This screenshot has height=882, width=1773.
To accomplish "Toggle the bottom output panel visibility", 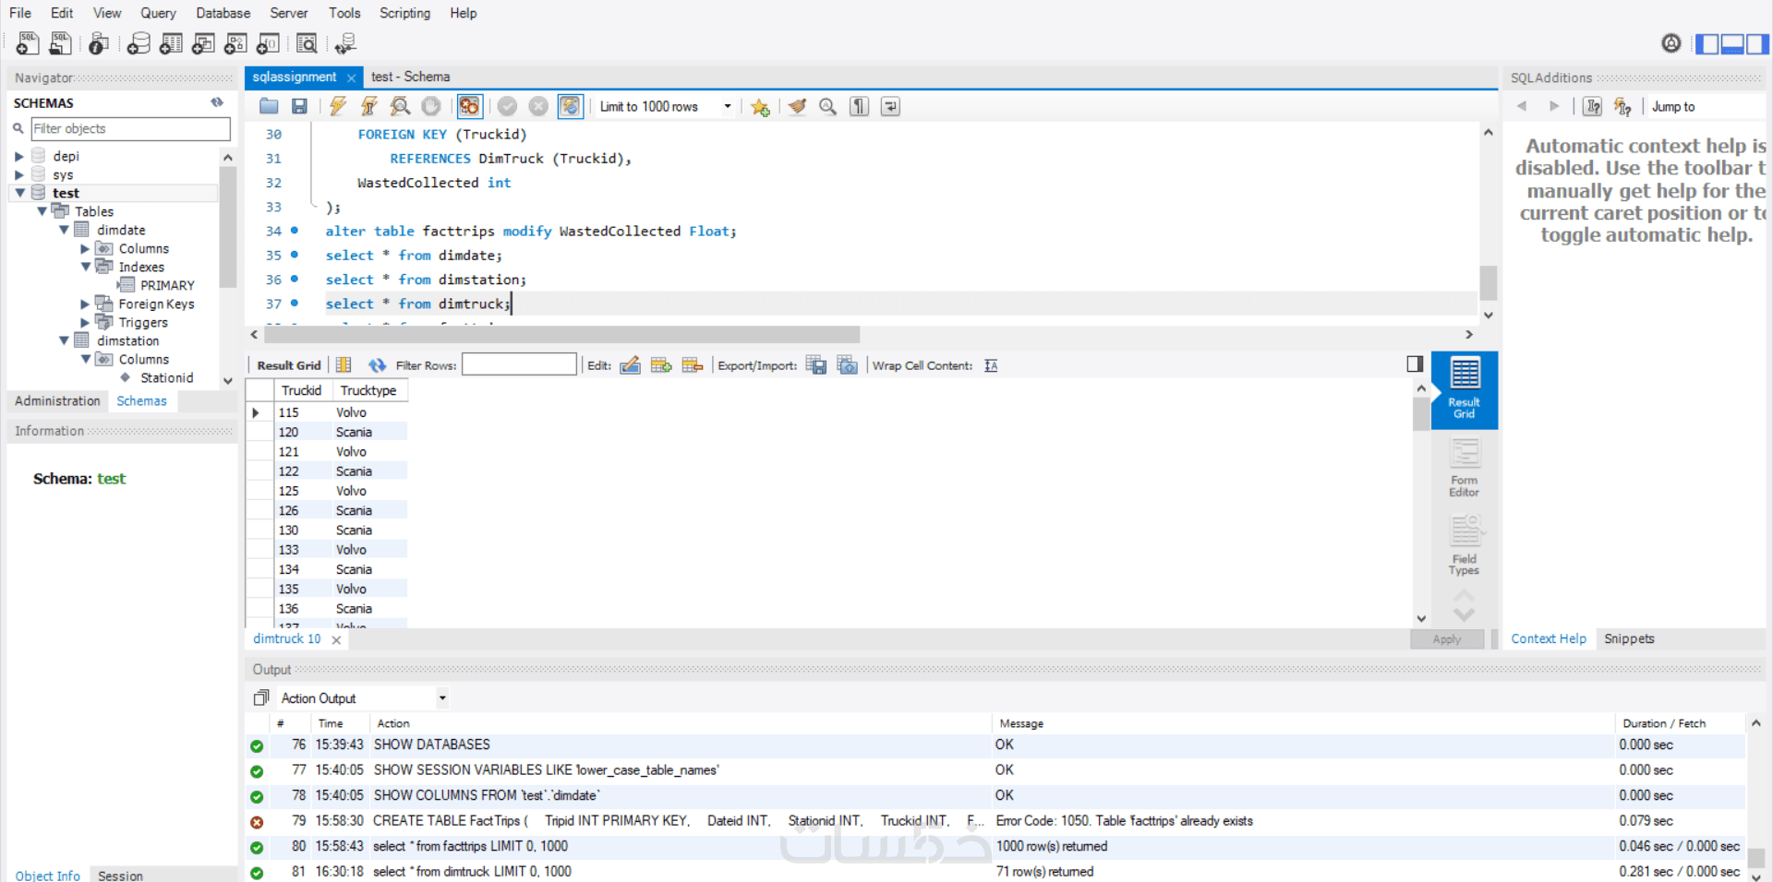I will click(1732, 43).
